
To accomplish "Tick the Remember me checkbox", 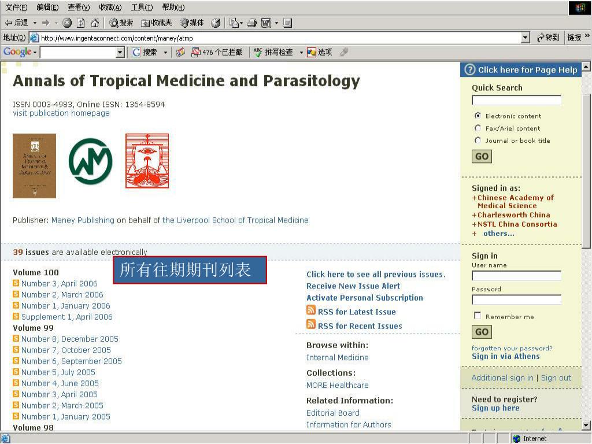I will pyautogui.click(x=478, y=315).
